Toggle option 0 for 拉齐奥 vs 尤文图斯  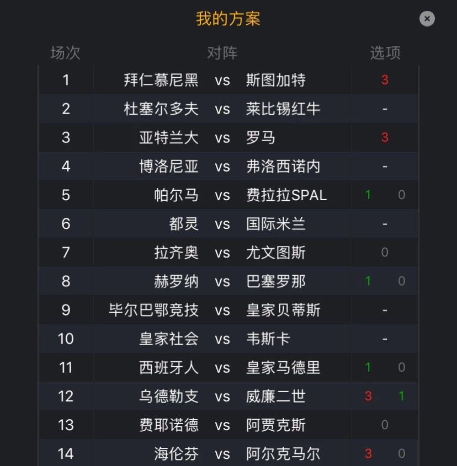(385, 253)
